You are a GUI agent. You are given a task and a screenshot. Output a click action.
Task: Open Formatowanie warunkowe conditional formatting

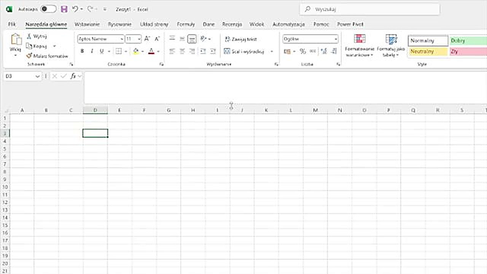pyautogui.click(x=360, y=46)
